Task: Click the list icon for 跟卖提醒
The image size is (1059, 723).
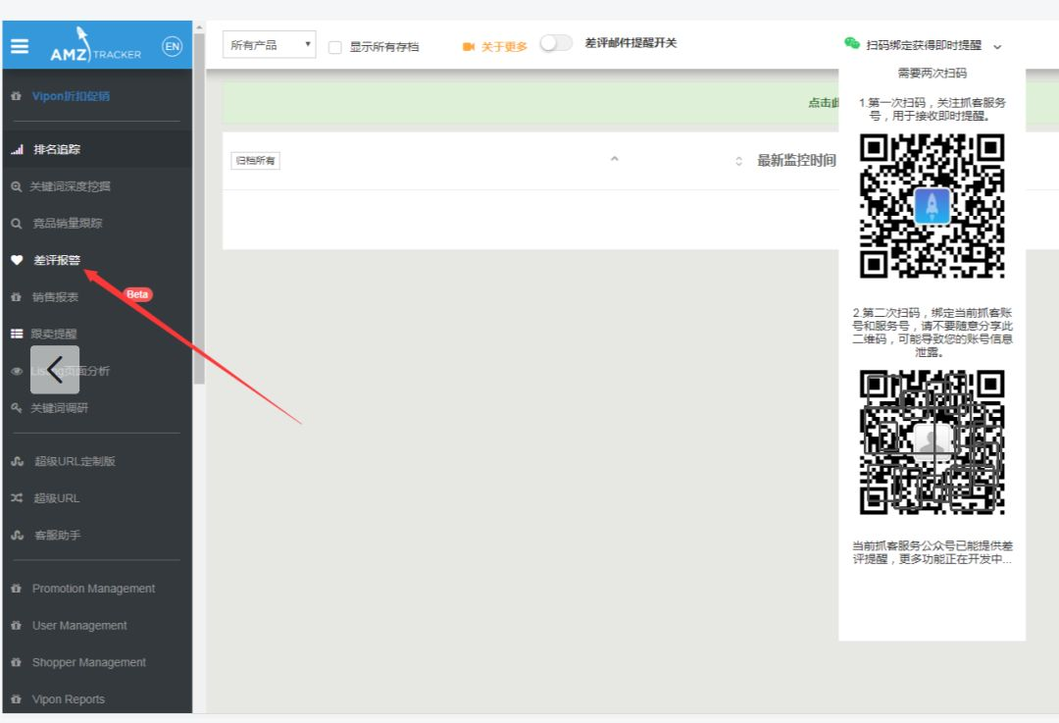Action: point(17,334)
